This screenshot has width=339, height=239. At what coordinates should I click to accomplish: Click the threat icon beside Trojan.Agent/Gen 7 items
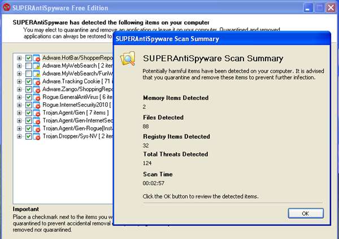click(37, 113)
